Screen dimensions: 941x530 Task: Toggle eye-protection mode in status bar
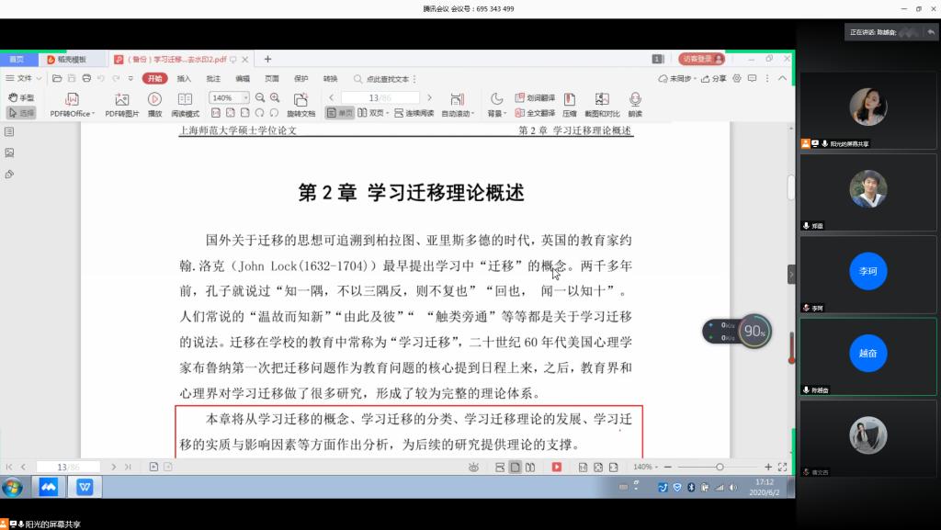coord(474,467)
